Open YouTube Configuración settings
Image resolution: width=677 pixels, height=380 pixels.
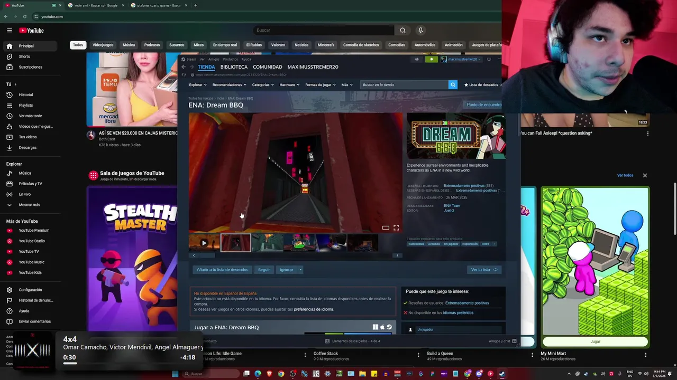pos(30,290)
